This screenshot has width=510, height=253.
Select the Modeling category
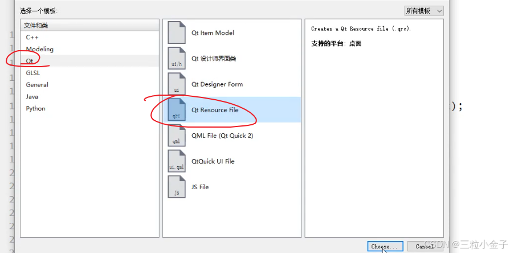(89, 49)
